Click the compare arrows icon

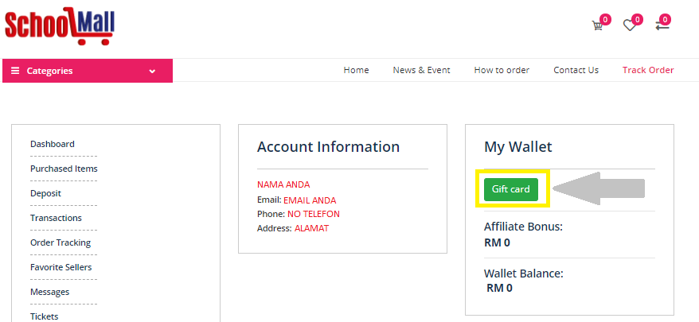click(662, 25)
